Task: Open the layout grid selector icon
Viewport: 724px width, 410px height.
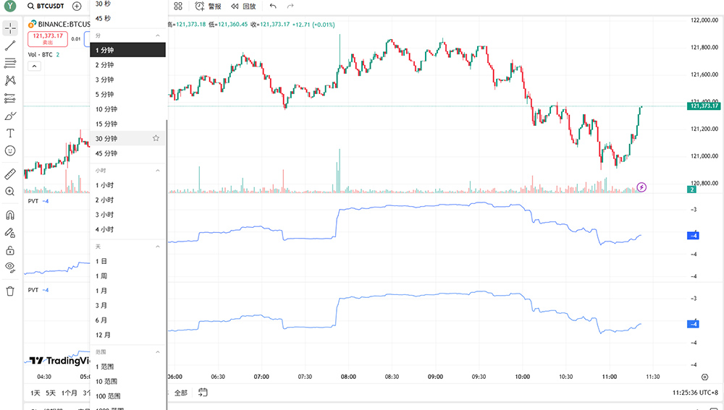Action: pyautogui.click(x=178, y=6)
